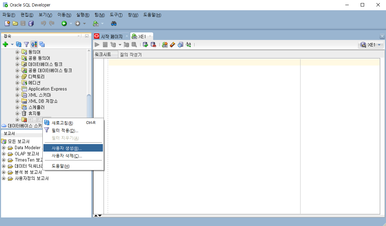Expand the OLAP 보고서 folder
The height and width of the screenshot is (226, 386).
[3, 154]
